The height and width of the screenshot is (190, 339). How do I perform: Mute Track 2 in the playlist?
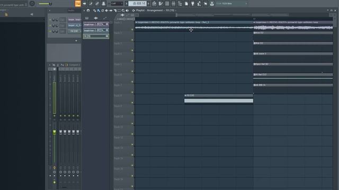point(132,40)
